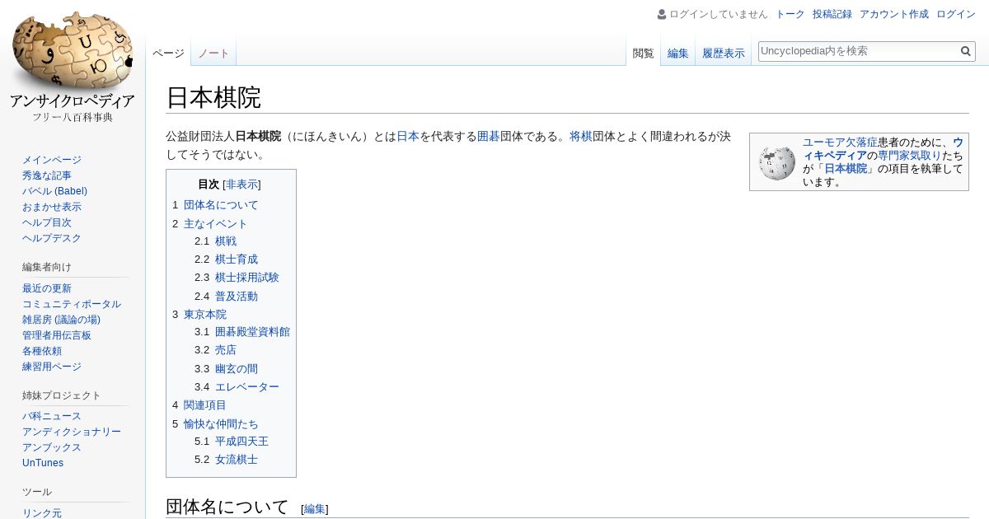The image size is (989, 519).
Task: Jump to contents entry 棋士育成
Action: [237, 259]
